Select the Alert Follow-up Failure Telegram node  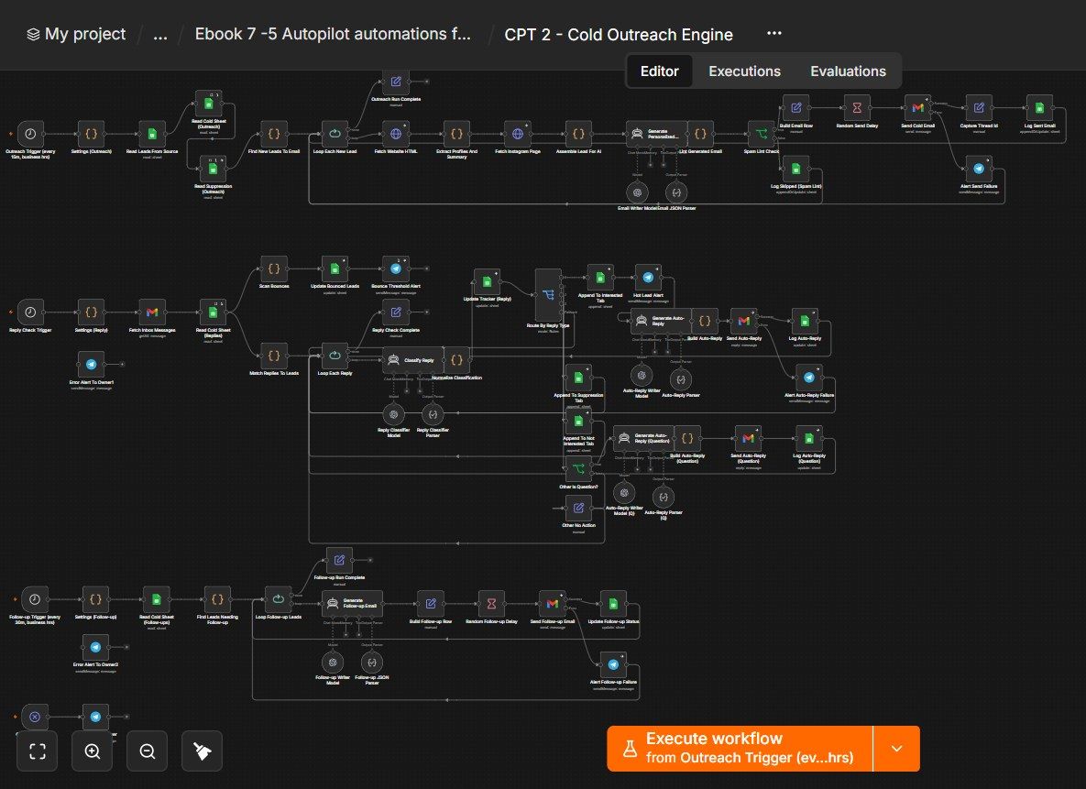(x=613, y=665)
